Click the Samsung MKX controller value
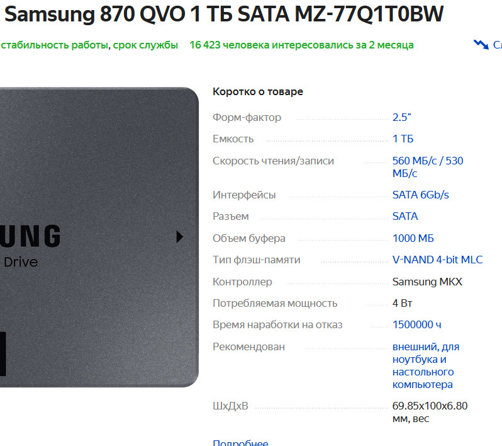The width and height of the screenshot is (502, 446). pos(427,282)
